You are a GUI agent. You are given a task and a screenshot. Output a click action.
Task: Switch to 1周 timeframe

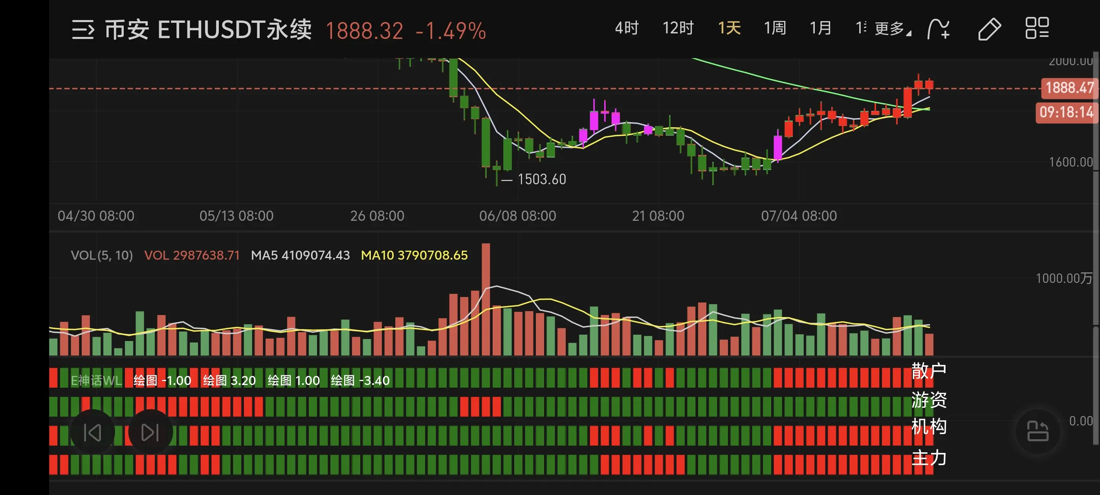click(x=775, y=28)
